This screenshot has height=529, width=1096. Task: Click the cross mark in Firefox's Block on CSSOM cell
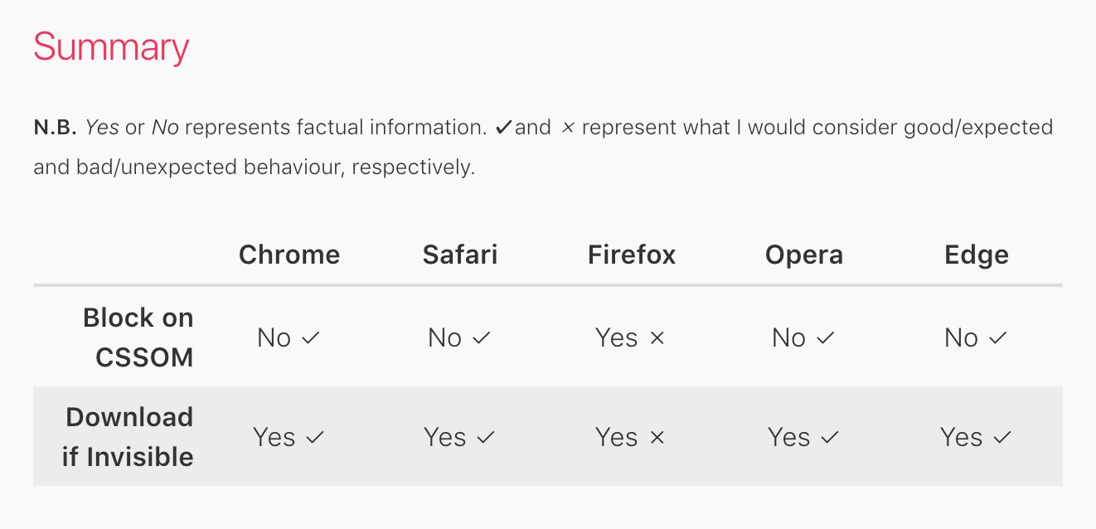click(x=657, y=338)
